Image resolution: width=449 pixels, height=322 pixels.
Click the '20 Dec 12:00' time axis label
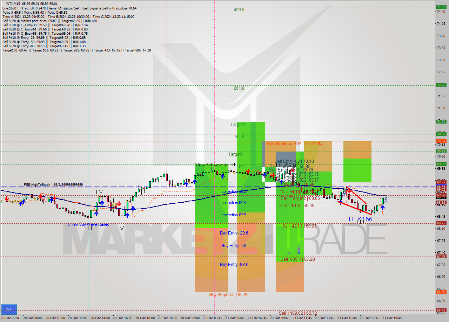coord(78,318)
